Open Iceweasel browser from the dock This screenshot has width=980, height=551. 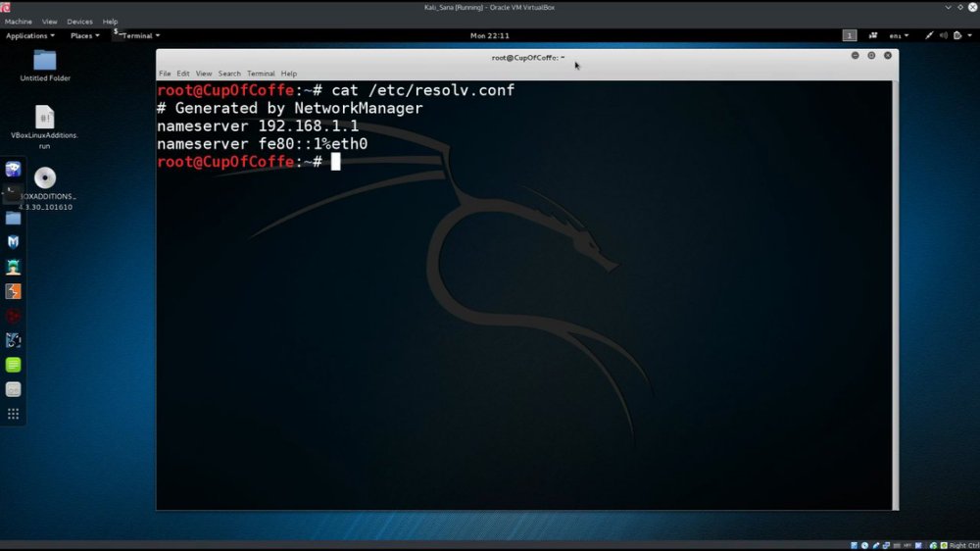tap(13, 169)
